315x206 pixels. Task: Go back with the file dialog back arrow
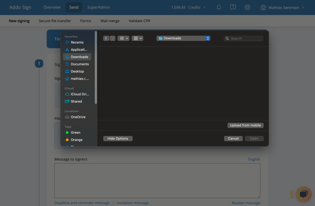point(106,38)
